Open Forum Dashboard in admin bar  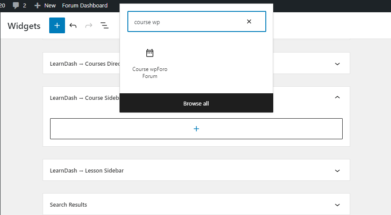(x=85, y=6)
